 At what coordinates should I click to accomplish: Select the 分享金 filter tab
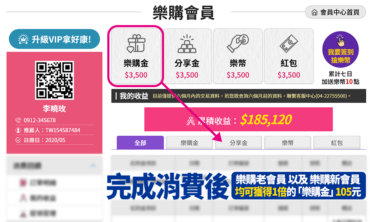tap(238, 143)
